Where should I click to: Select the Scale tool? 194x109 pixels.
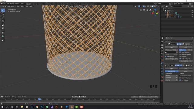point(3,25)
